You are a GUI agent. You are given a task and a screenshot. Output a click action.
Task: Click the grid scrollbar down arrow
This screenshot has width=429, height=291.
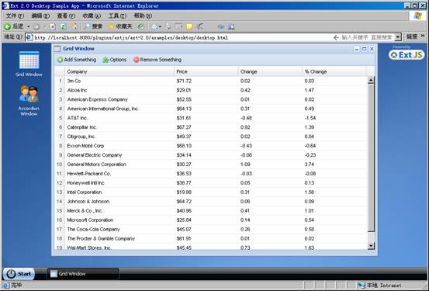[371, 246]
